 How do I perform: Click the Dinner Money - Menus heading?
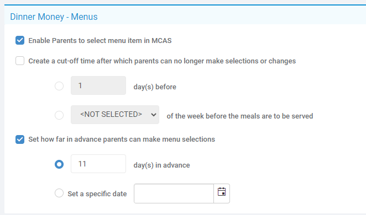click(x=54, y=17)
